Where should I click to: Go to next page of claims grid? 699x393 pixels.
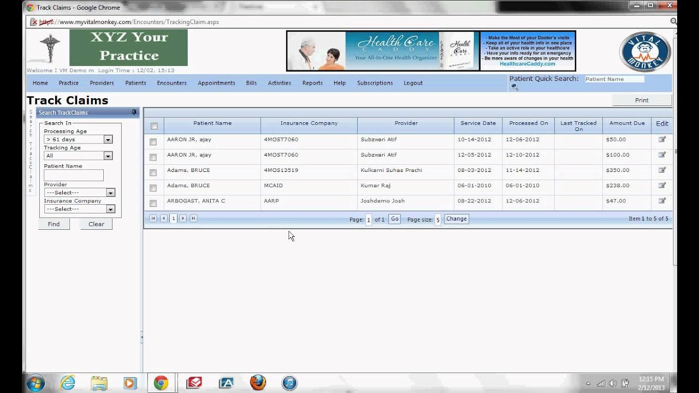click(x=183, y=218)
